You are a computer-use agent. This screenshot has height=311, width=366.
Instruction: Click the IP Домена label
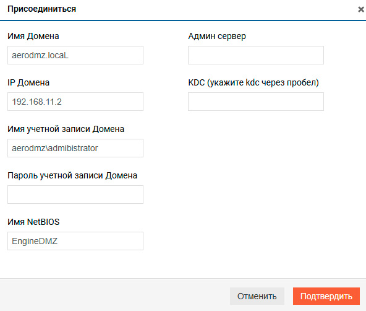pyautogui.click(x=28, y=82)
